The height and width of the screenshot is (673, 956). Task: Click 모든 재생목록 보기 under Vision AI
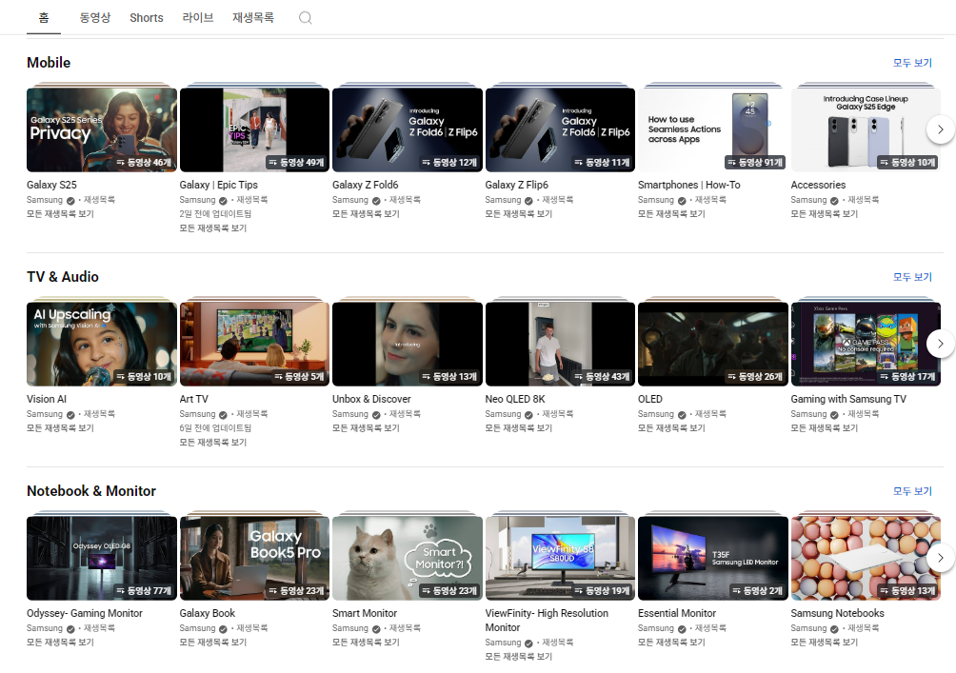(60, 428)
